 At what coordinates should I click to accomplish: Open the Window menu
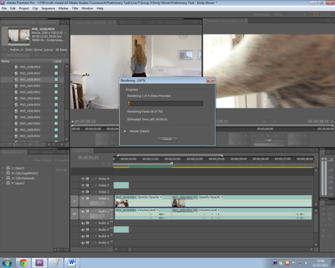click(87, 8)
